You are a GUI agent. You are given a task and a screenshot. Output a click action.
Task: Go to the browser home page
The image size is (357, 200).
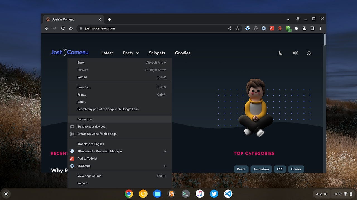71,28
